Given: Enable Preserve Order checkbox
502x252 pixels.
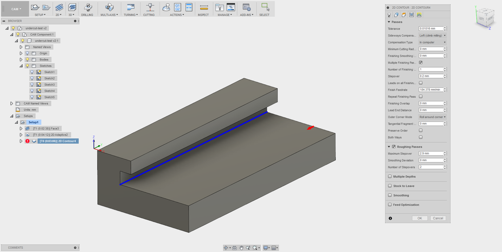Looking at the screenshot, I should coord(421,131).
